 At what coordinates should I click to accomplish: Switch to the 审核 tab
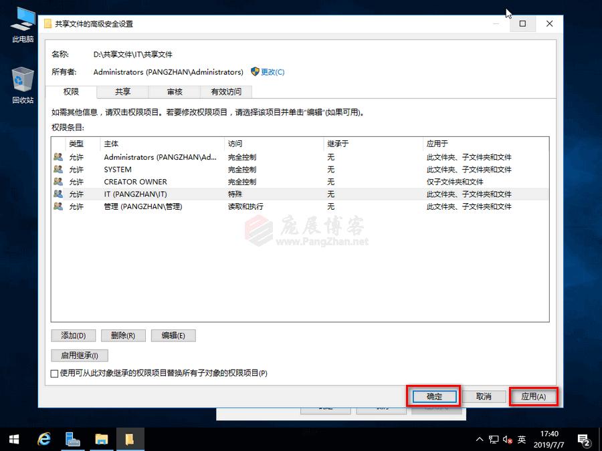[x=174, y=92]
